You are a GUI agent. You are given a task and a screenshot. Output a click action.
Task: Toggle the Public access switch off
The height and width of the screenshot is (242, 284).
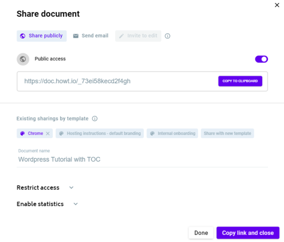pos(261,59)
